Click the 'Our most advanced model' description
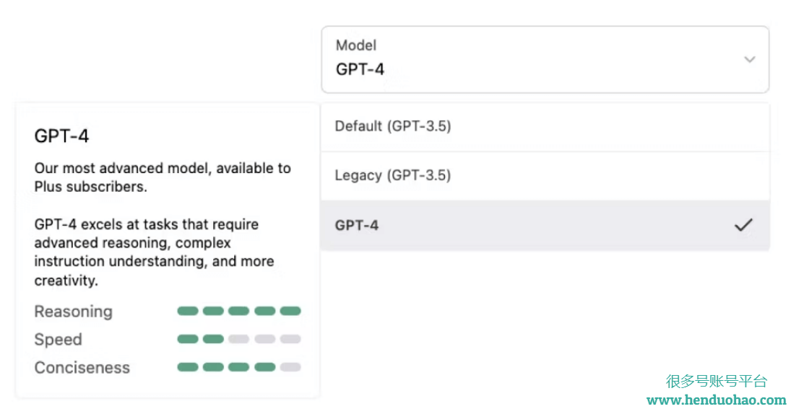This screenshot has height=414, width=796. (x=163, y=177)
